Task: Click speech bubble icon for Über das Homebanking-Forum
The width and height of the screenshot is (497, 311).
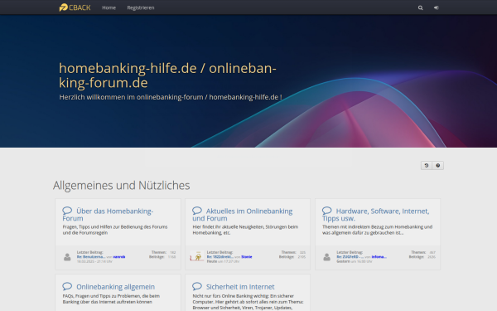Action: tap(67, 211)
